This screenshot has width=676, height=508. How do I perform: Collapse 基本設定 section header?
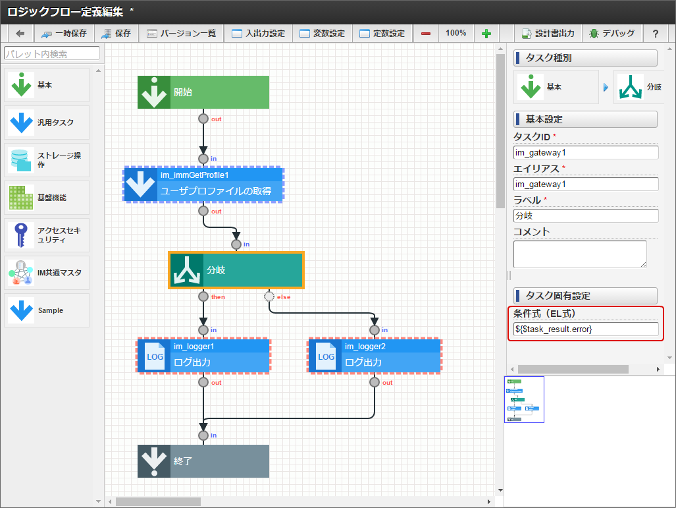[x=585, y=119]
